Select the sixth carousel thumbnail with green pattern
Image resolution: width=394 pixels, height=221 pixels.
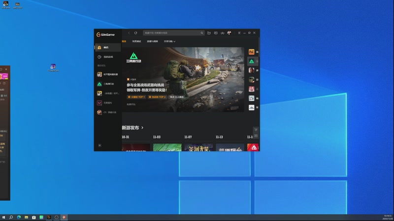[252, 98]
